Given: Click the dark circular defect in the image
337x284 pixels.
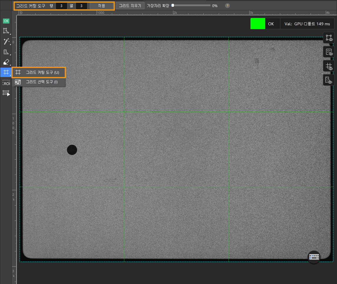Looking at the screenshot, I should click(x=72, y=150).
